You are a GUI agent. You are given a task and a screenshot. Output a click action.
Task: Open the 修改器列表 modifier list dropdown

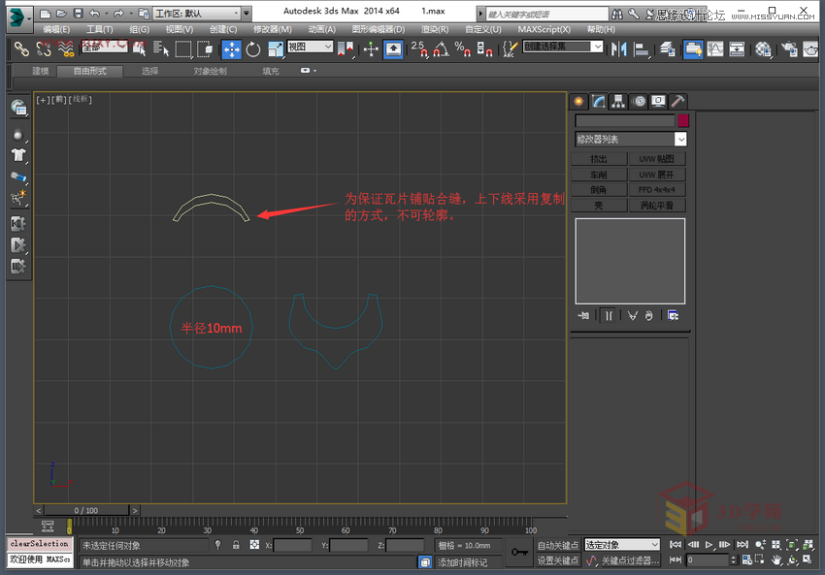point(631,139)
